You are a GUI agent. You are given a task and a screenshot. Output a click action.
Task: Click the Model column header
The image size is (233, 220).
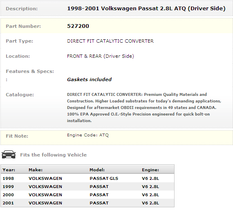pos(97,170)
